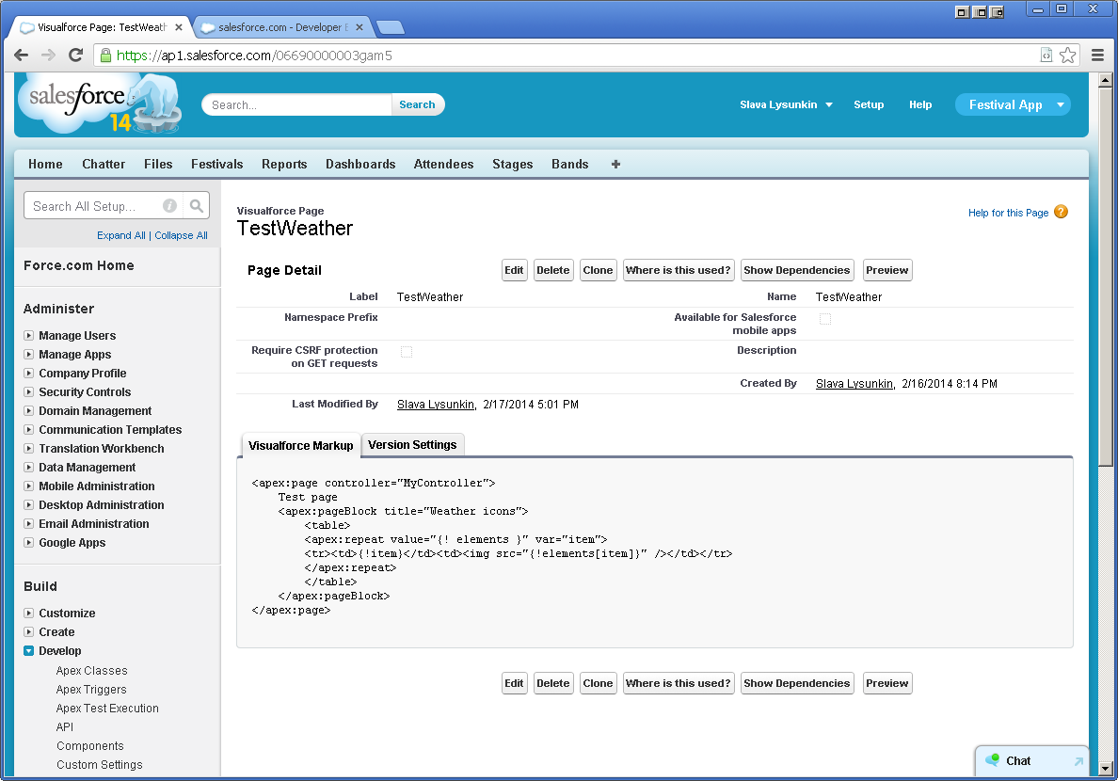
Task: Toggle Require CSRF protection checkbox
Action: point(407,352)
